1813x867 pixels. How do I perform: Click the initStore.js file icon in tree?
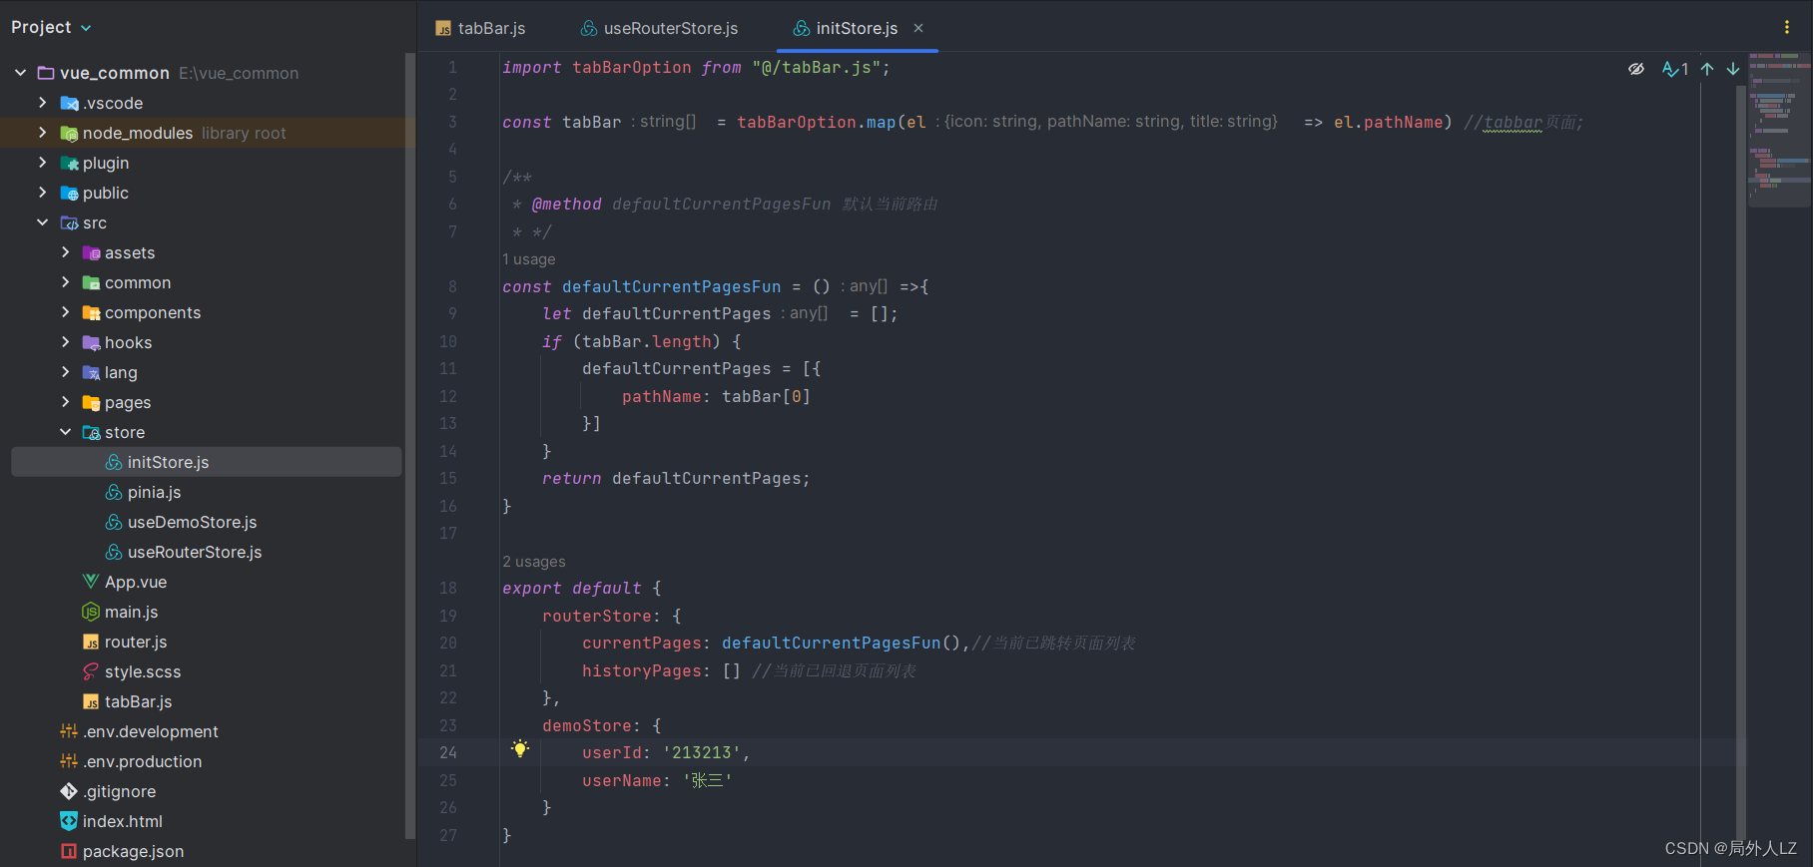point(114,462)
